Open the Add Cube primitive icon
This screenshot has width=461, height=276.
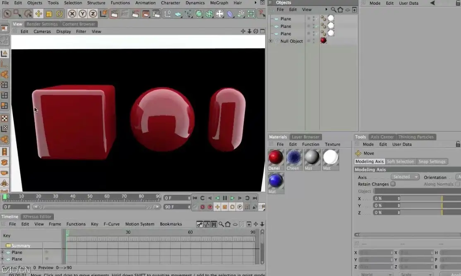pos(199,14)
